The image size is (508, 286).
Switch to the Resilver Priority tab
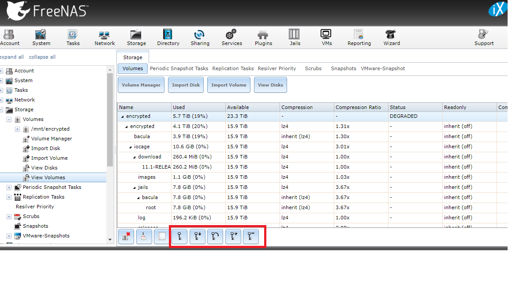[276, 68]
